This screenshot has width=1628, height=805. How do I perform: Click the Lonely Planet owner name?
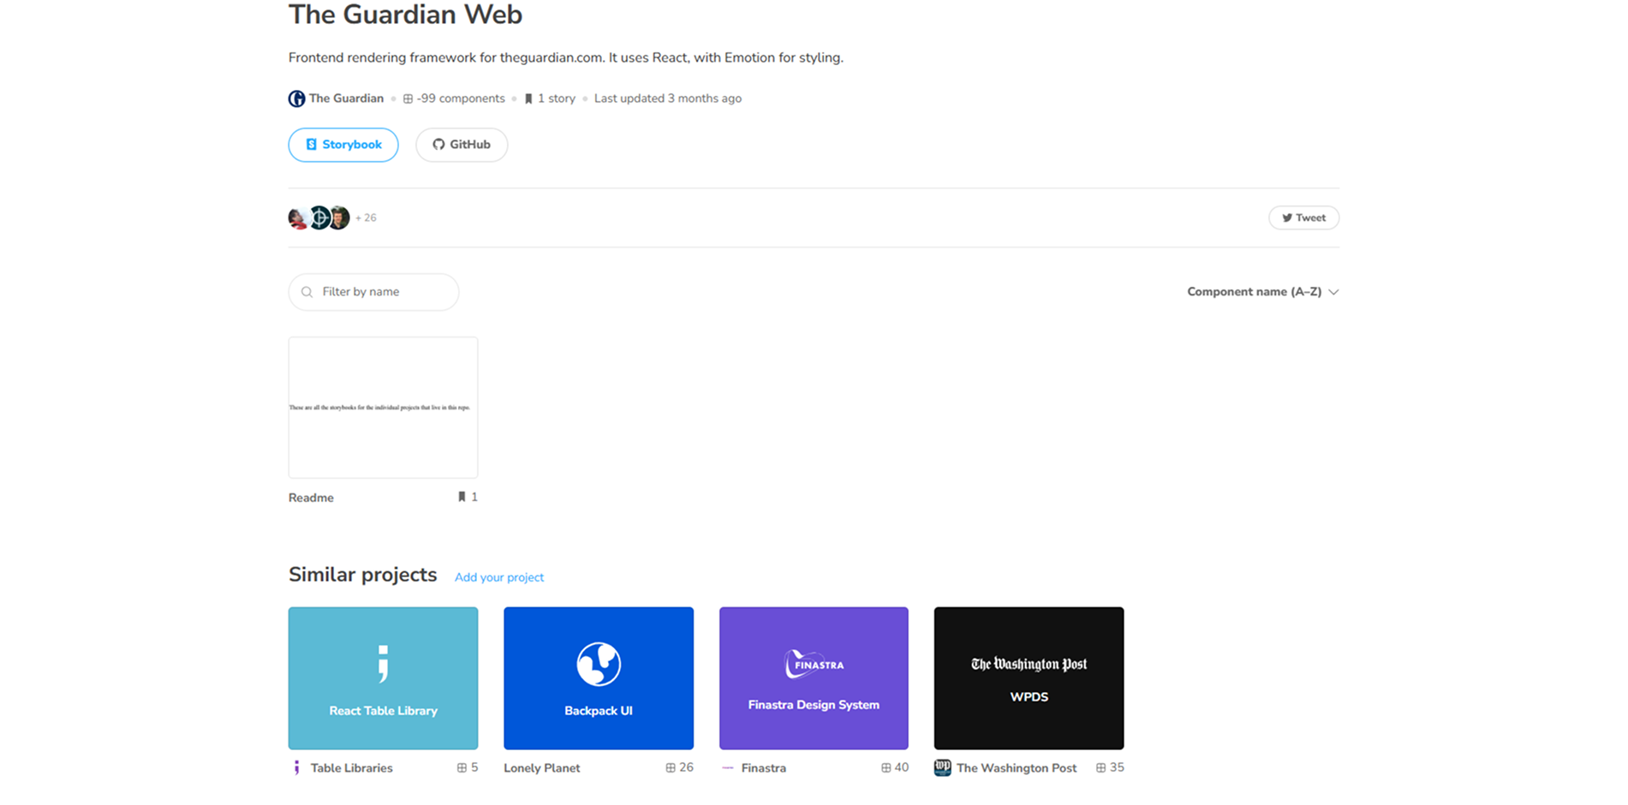pos(542,768)
